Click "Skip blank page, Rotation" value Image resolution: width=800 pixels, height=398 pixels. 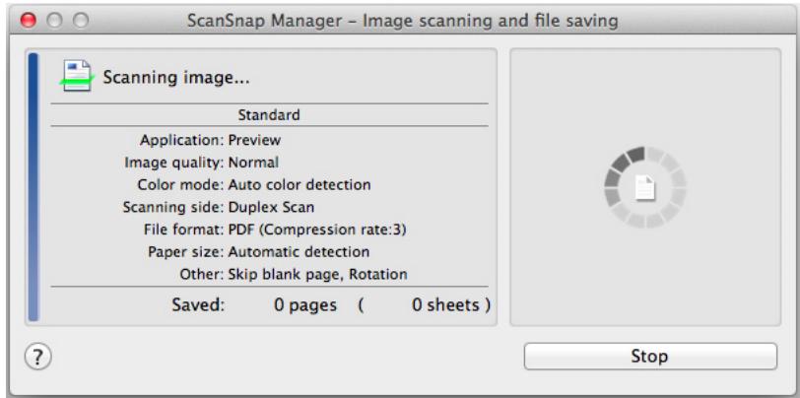[318, 275]
